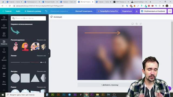This screenshot has width=173, height=97.
Task: Select the Элементы (Elements) sidebar tab
Action: tap(4, 42)
